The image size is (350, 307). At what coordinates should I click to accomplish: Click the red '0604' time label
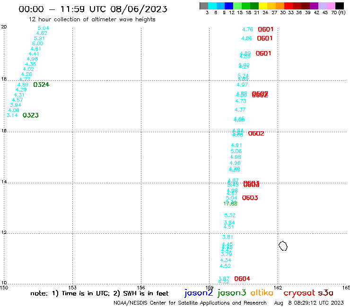[242, 279]
